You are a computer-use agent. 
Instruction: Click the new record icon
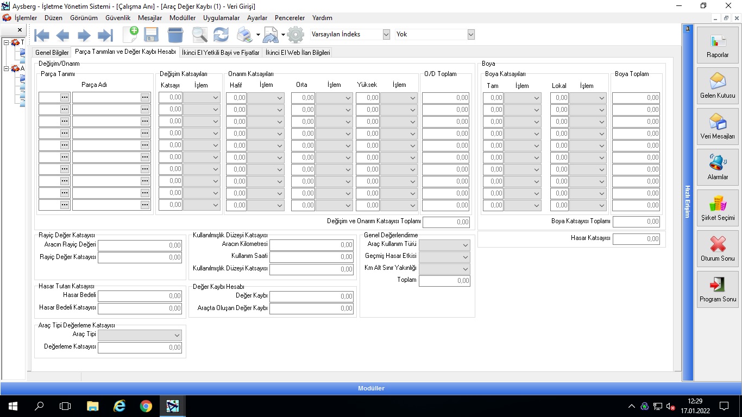pyautogui.click(x=130, y=35)
